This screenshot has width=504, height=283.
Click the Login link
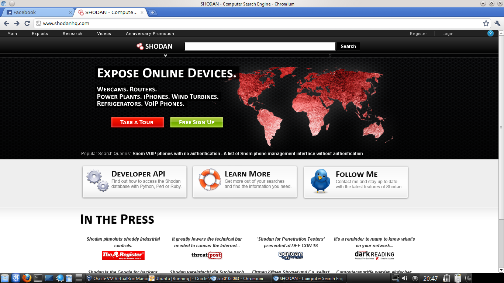448,34
